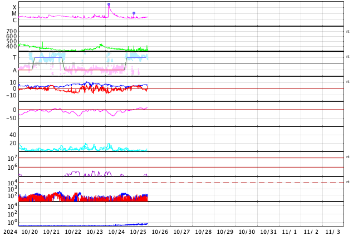Viewport: 353px width, 236px height.
Task: Click the 10^0 axis tick label
Action: 12,223
